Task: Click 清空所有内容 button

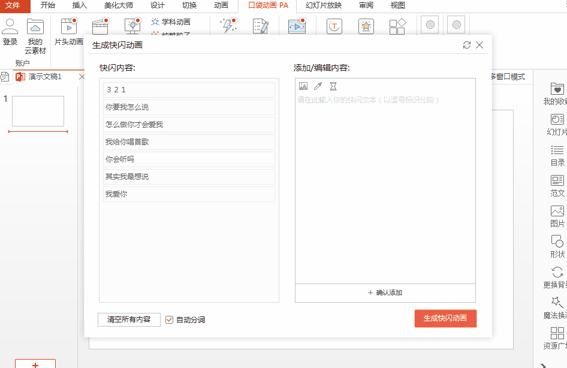Action: click(x=129, y=319)
